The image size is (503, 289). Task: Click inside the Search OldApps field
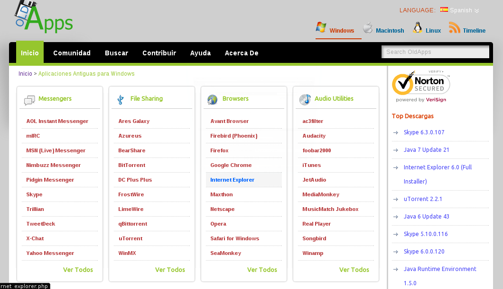435,52
